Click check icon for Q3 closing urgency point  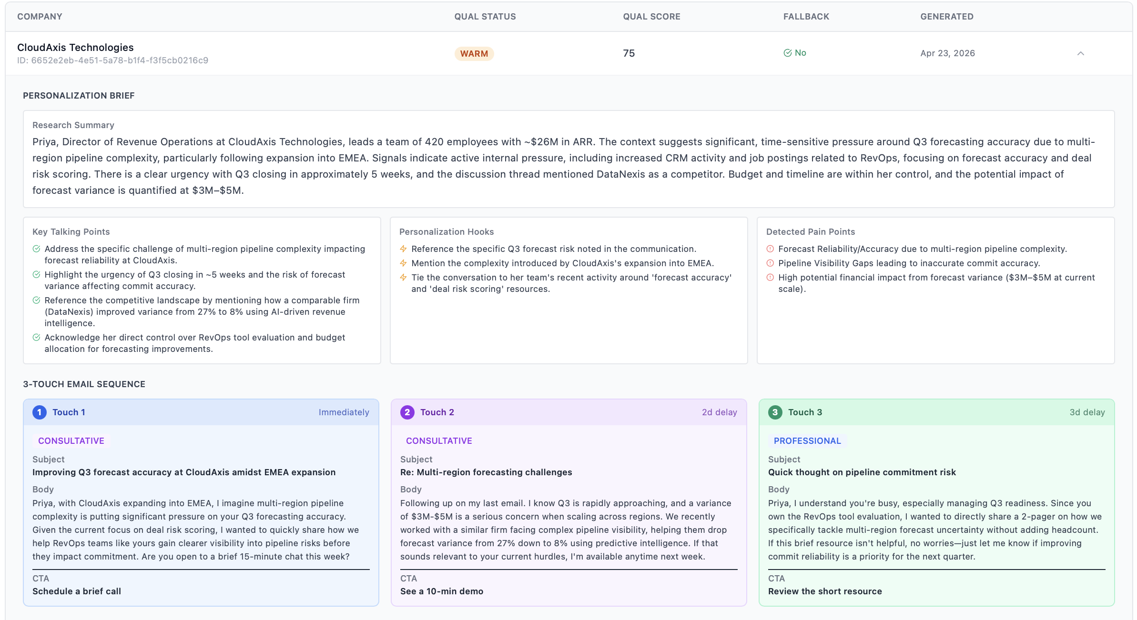click(36, 275)
